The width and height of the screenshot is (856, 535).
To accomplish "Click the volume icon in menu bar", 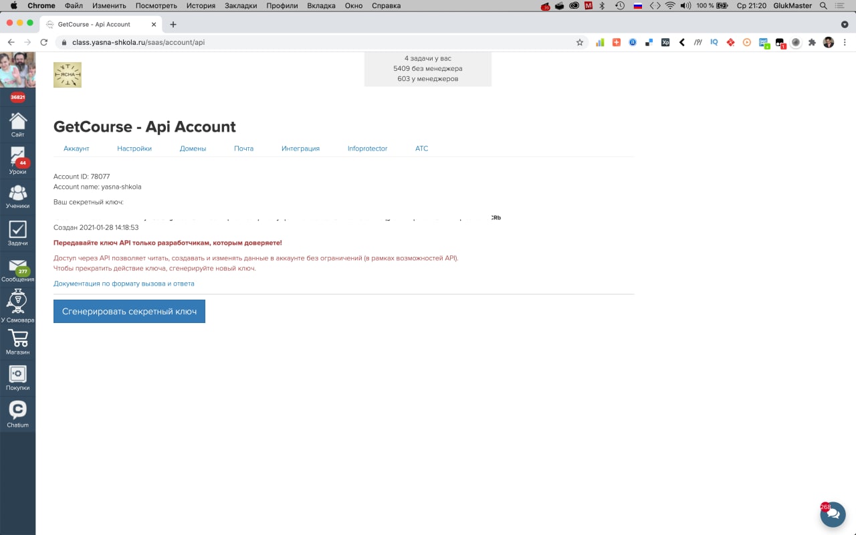I will click(x=685, y=5).
